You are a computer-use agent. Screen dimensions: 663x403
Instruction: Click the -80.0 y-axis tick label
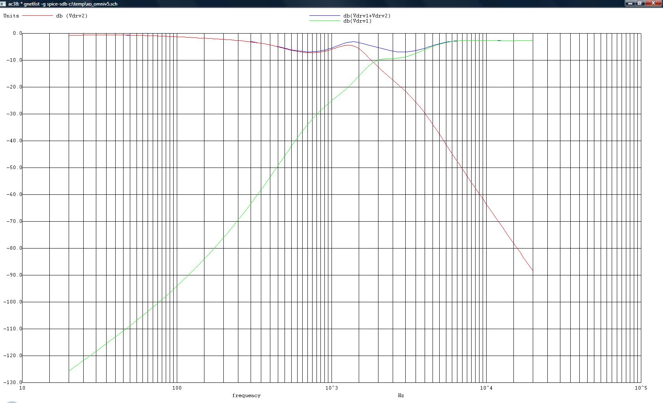(14, 248)
